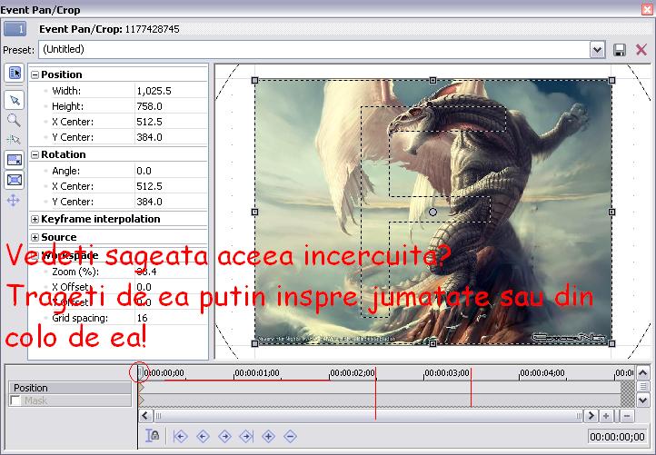The height and width of the screenshot is (455, 656).
Task: Jump to the First Keyframe
Action: click(x=180, y=437)
